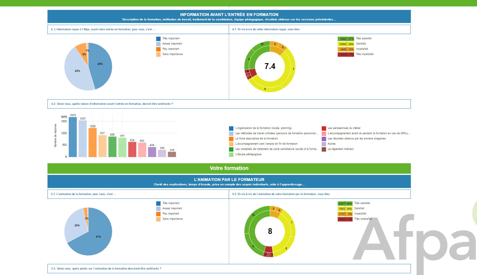477x275 pixels.
Task: Select the orange 1220 bar
Action: tap(93, 143)
